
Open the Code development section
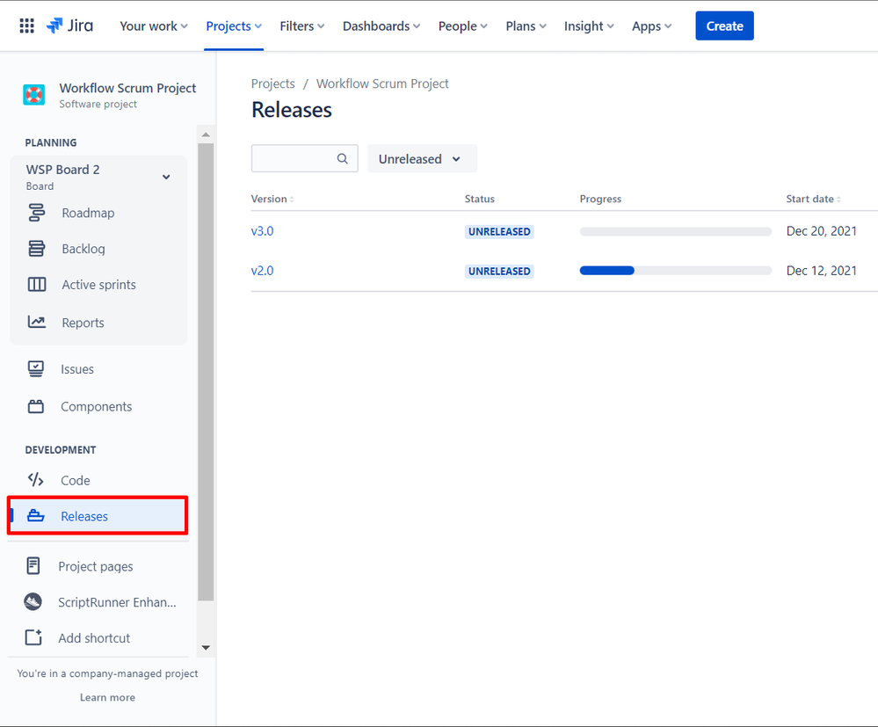(75, 481)
